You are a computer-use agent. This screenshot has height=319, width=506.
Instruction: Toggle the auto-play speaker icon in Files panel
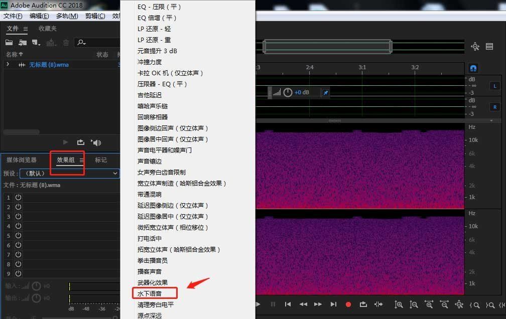96,142
